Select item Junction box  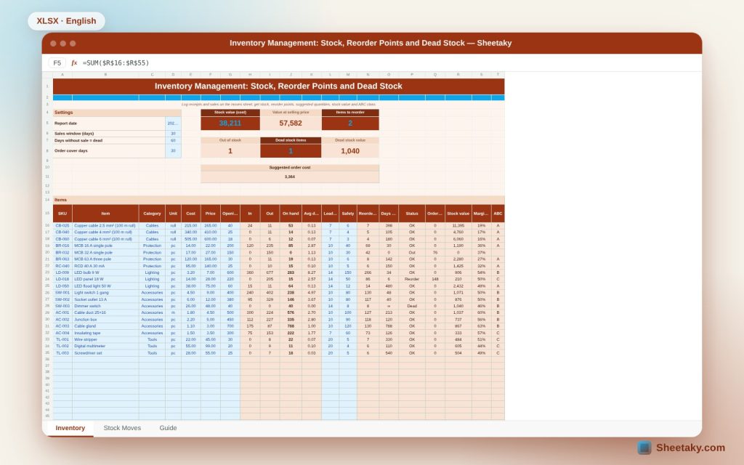[105, 320]
